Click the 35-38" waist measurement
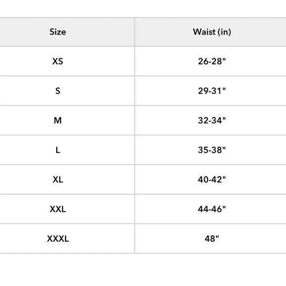 click(x=212, y=150)
